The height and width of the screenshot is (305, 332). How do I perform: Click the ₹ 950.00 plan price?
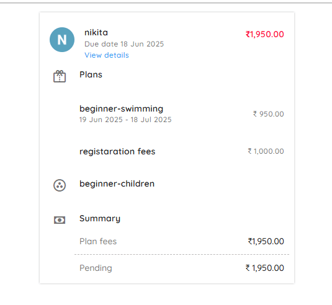pyautogui.click(x=268, y=114)
